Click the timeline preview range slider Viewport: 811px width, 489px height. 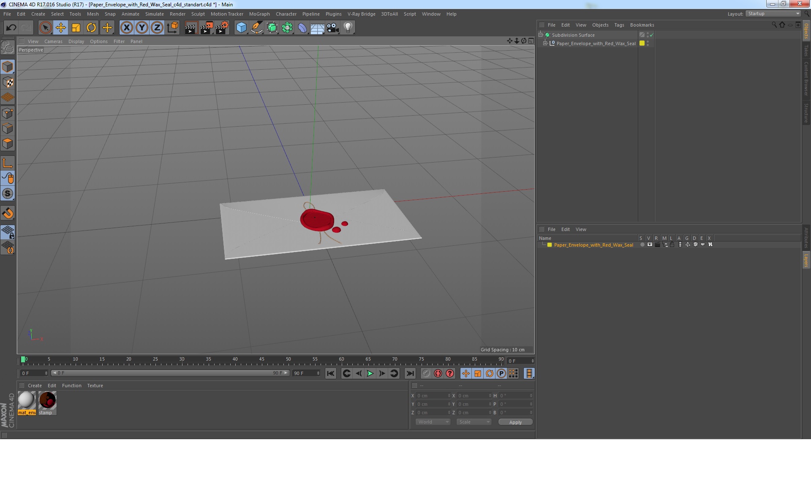[x=170, y=373]
